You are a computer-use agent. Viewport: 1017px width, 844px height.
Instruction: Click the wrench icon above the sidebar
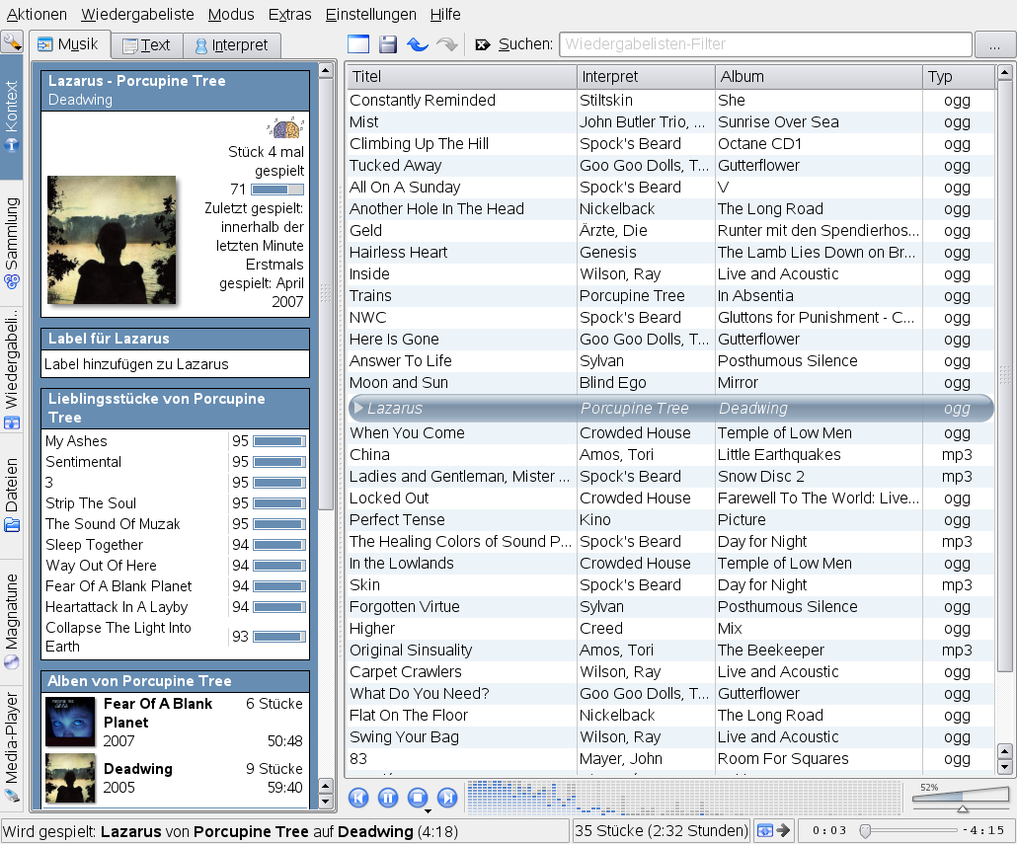[x=12, y=41]
